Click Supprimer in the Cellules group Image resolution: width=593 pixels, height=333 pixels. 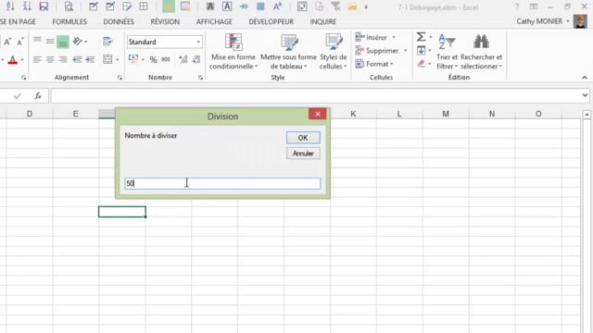pos(381,51)
